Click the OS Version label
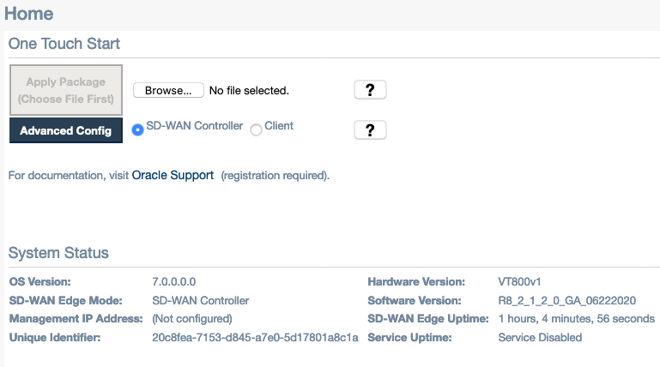Image resolution: width=660 pixels, height=367 pixels. [x=39, y=282]
